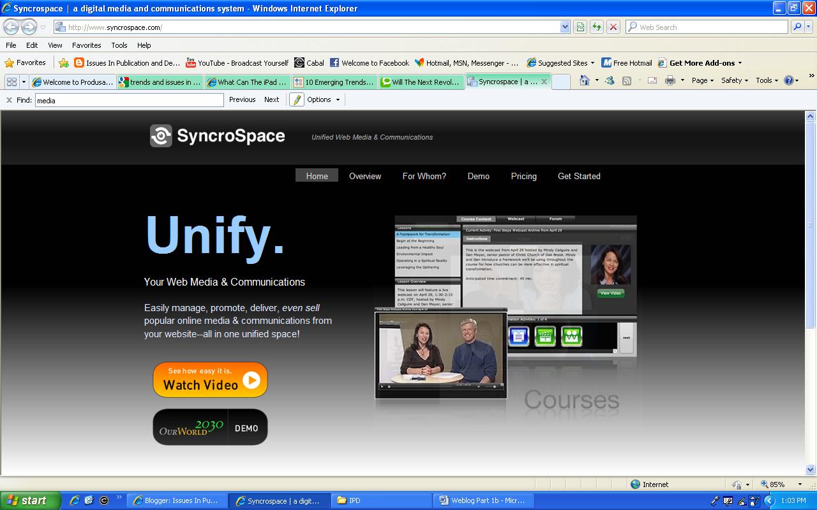Click the browser Forward arrow button
This screenshot has width=817, height=510.
[29, 27]
